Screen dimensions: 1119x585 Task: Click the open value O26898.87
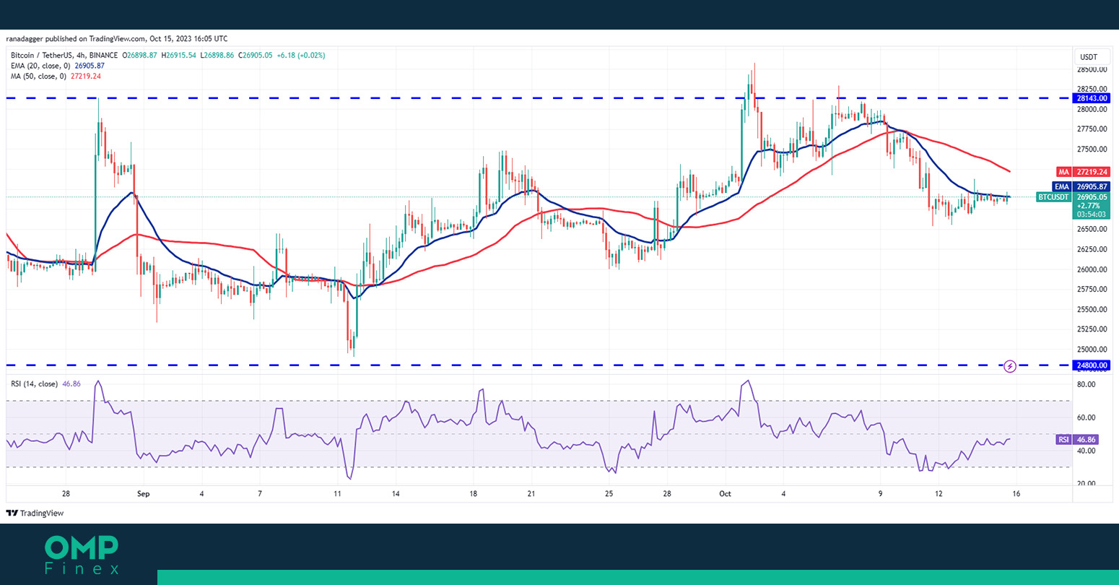(x=141, y=56)
